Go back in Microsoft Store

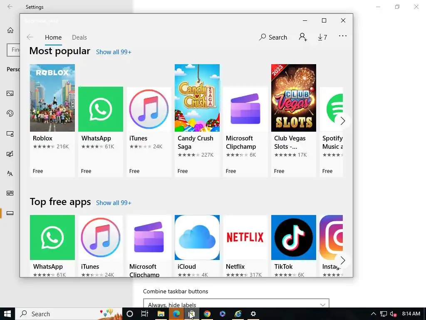(x=30, y=37)
